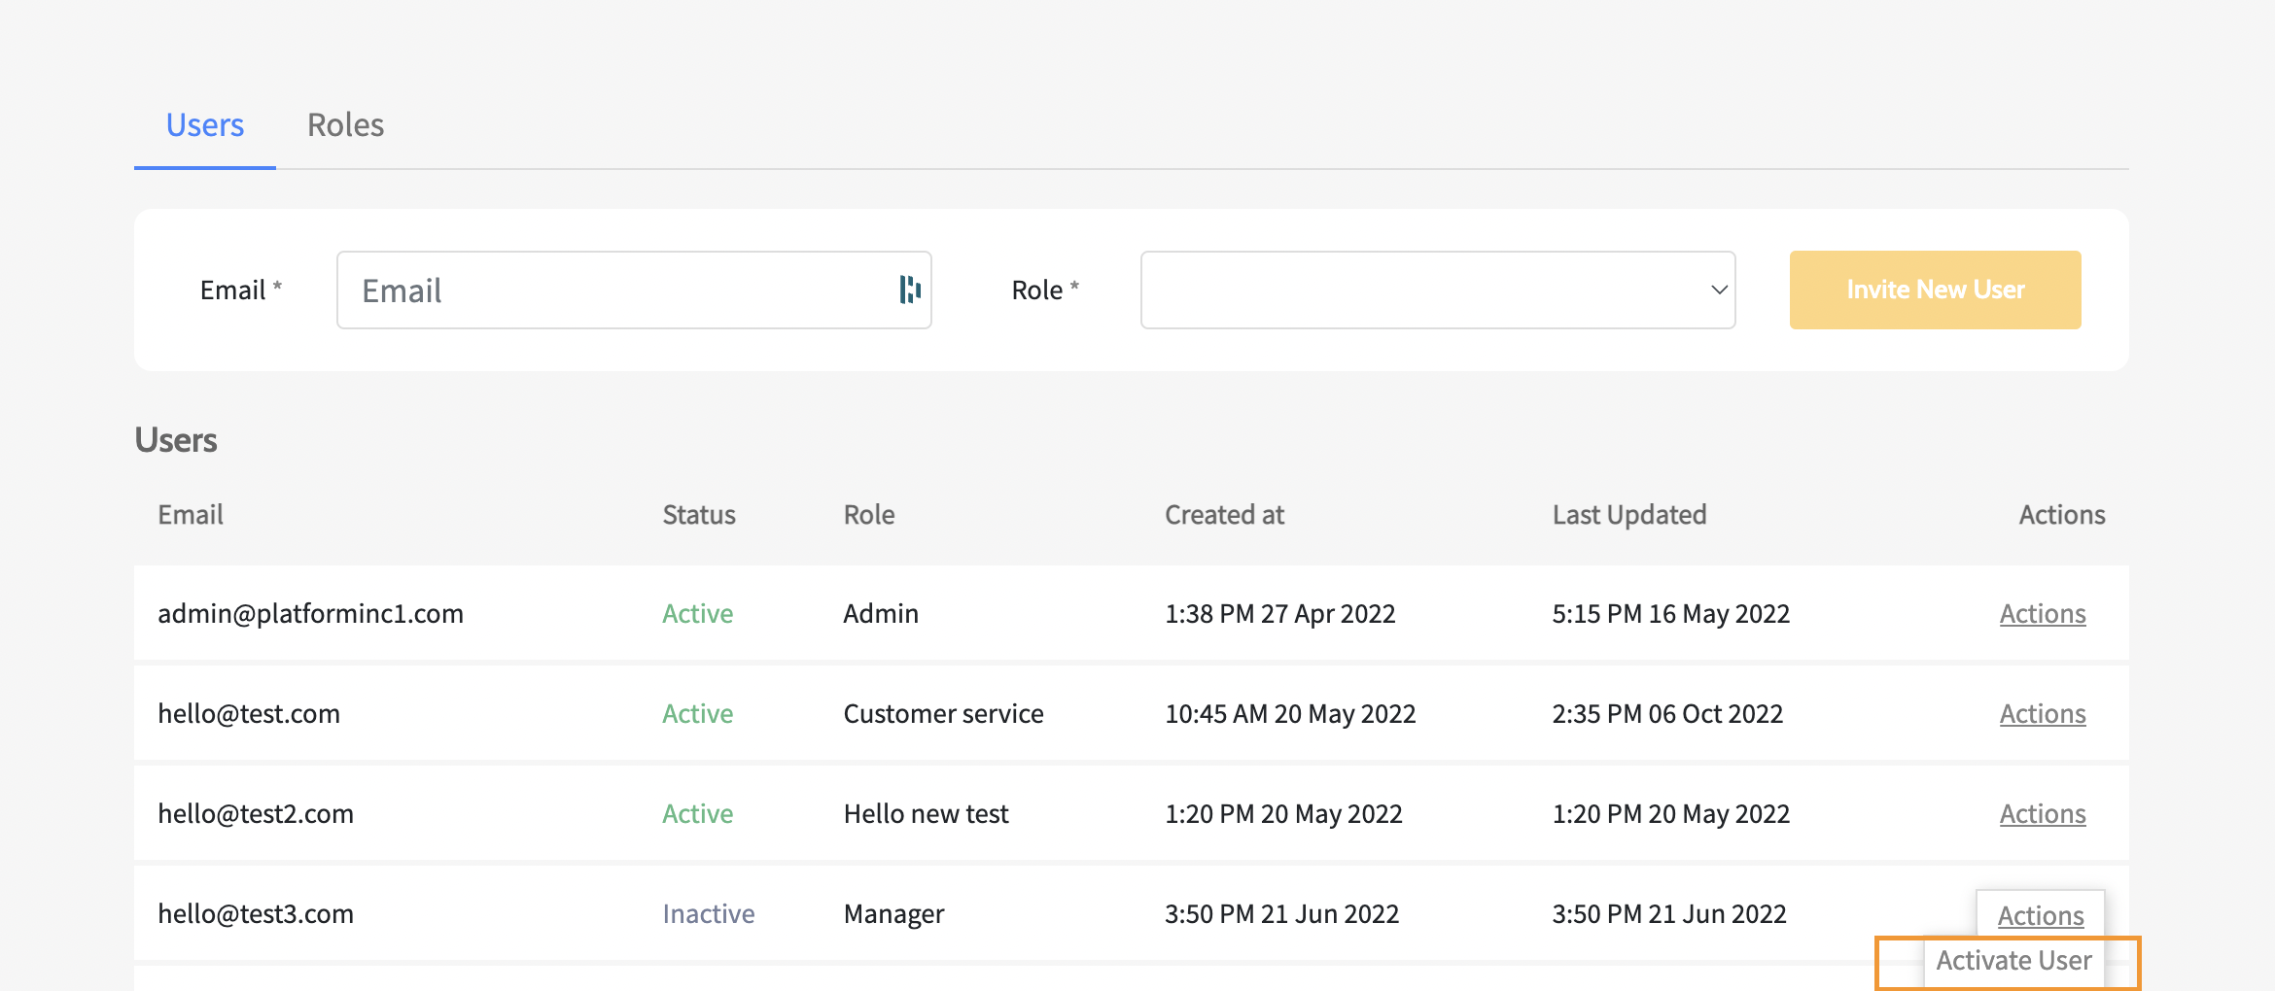
Task: Click the Created at column header
Action: pos(1224,515)
